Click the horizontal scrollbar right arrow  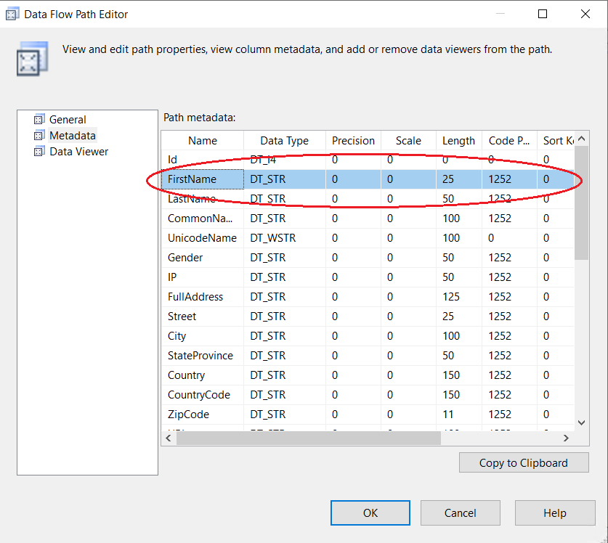tap(566, 438)
